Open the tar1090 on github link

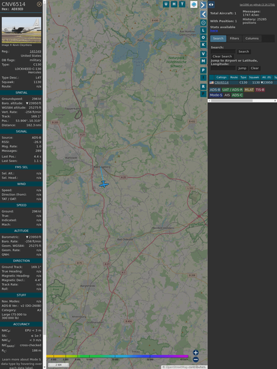257,5
